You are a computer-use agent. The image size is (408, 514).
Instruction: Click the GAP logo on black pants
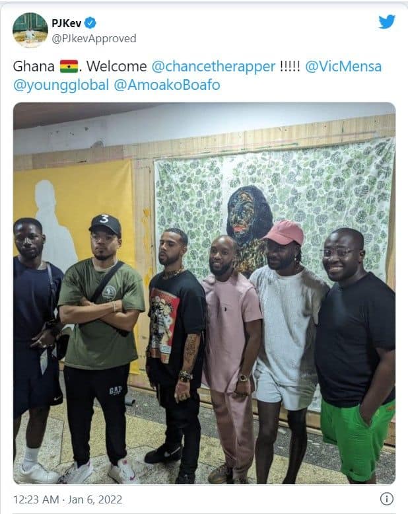(116, 390)
